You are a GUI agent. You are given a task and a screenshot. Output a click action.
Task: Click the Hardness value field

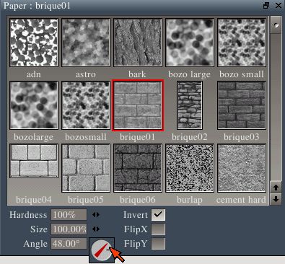69,215
